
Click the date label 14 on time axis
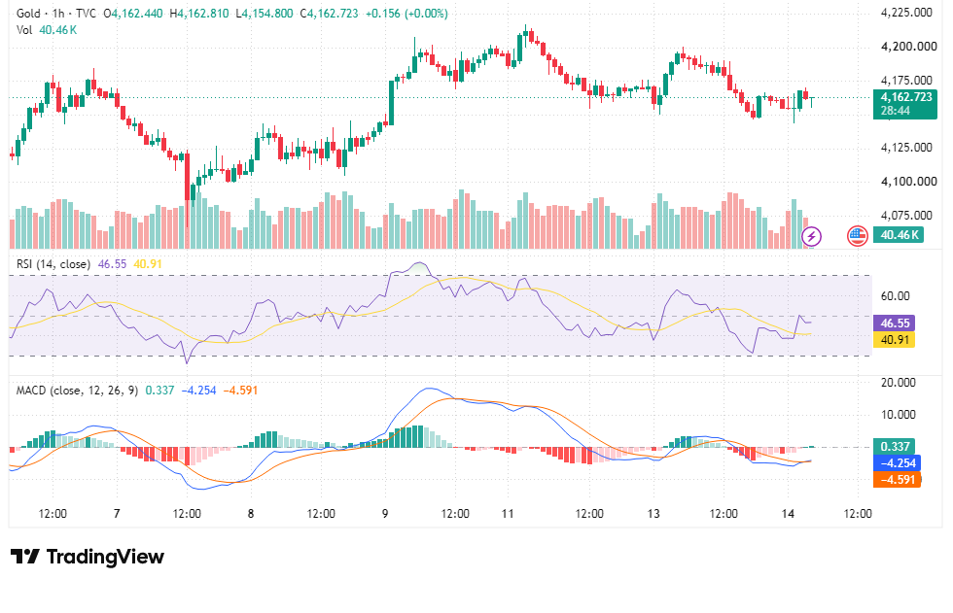pos(788,514)
